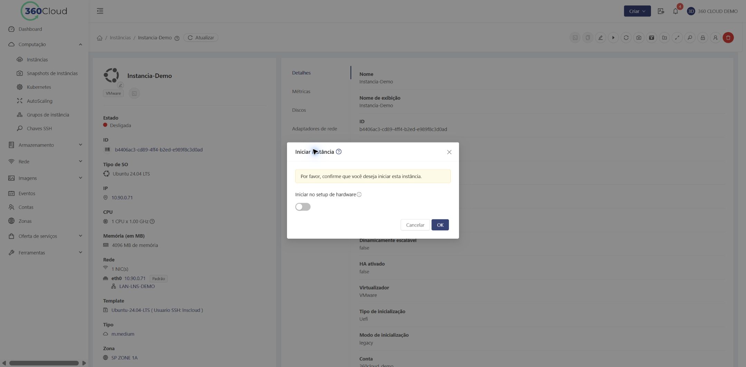The width and height of the screenshot is (746, 367).
Task: Confirm the dialog with OK button
Action: (440, 225)
